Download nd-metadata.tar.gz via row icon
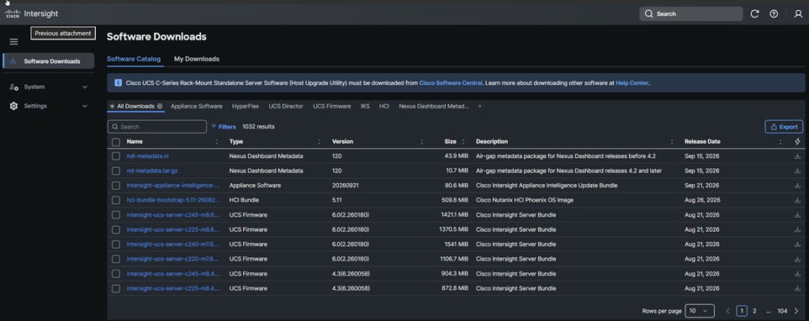The height and width of the screenshot is (321, 809). click(x=798, y=171)
